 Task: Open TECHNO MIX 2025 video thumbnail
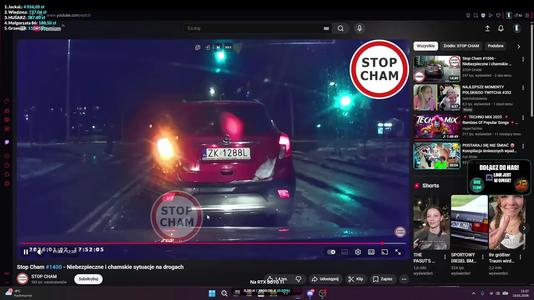tap(437, 127)
